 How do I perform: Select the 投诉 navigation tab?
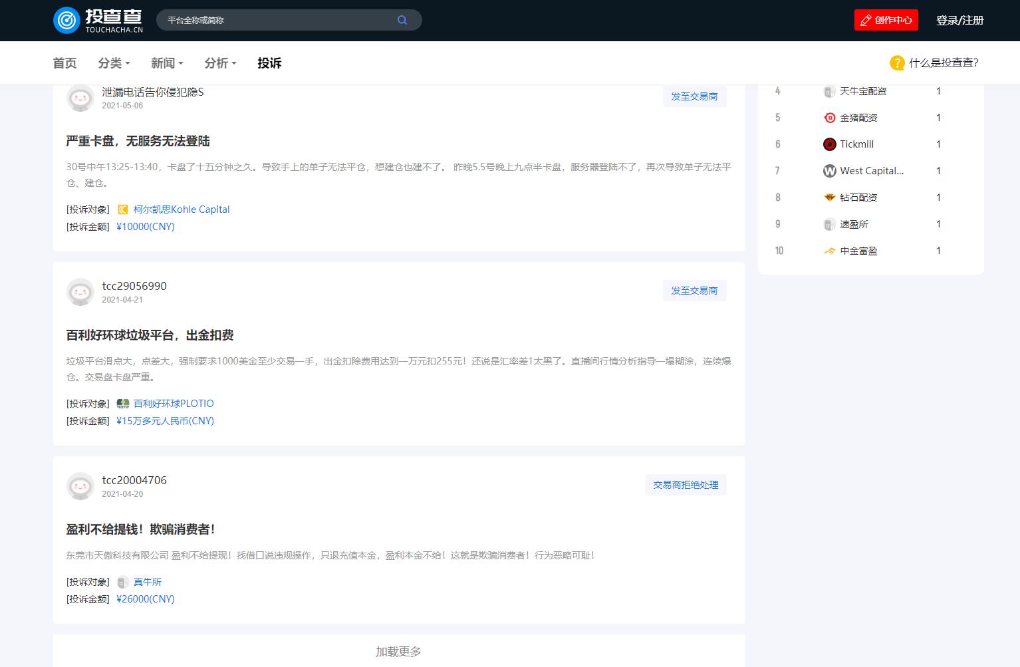[269, 63]
